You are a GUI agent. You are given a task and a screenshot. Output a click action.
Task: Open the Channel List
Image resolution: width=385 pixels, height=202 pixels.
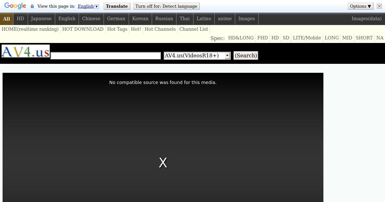tap(194, 29)
